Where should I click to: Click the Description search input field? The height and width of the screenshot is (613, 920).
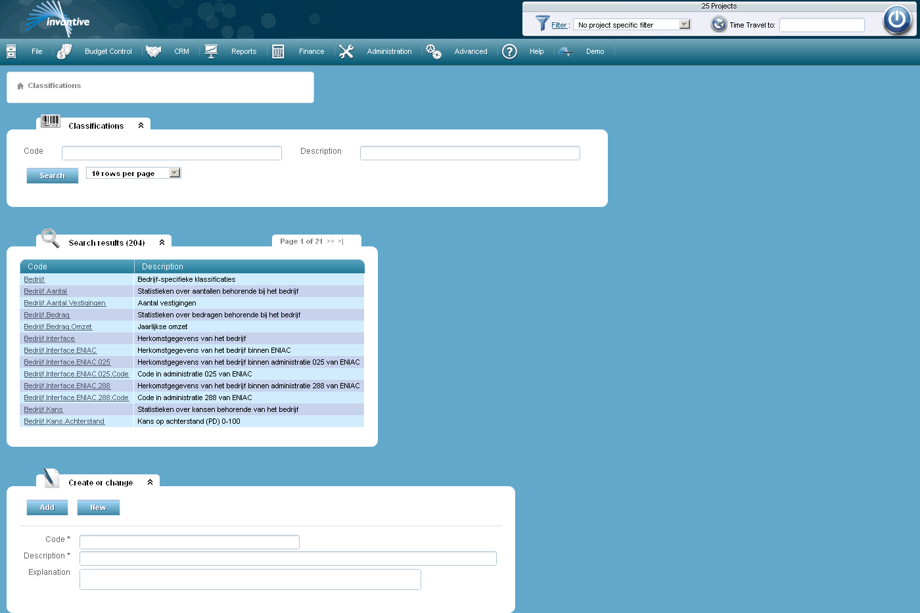click(470, 153)
